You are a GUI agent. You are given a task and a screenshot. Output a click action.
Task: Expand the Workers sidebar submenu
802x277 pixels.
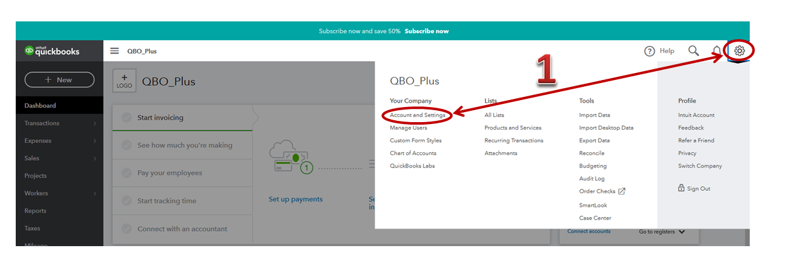click(x=95, y=193)
